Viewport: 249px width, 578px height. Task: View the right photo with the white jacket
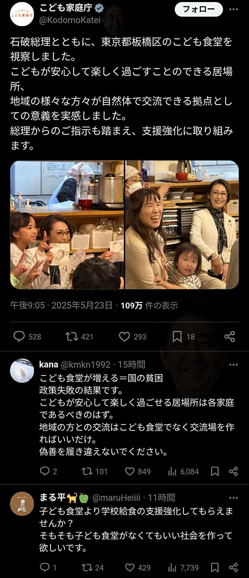pyautogui.click(x=182, y=225)
